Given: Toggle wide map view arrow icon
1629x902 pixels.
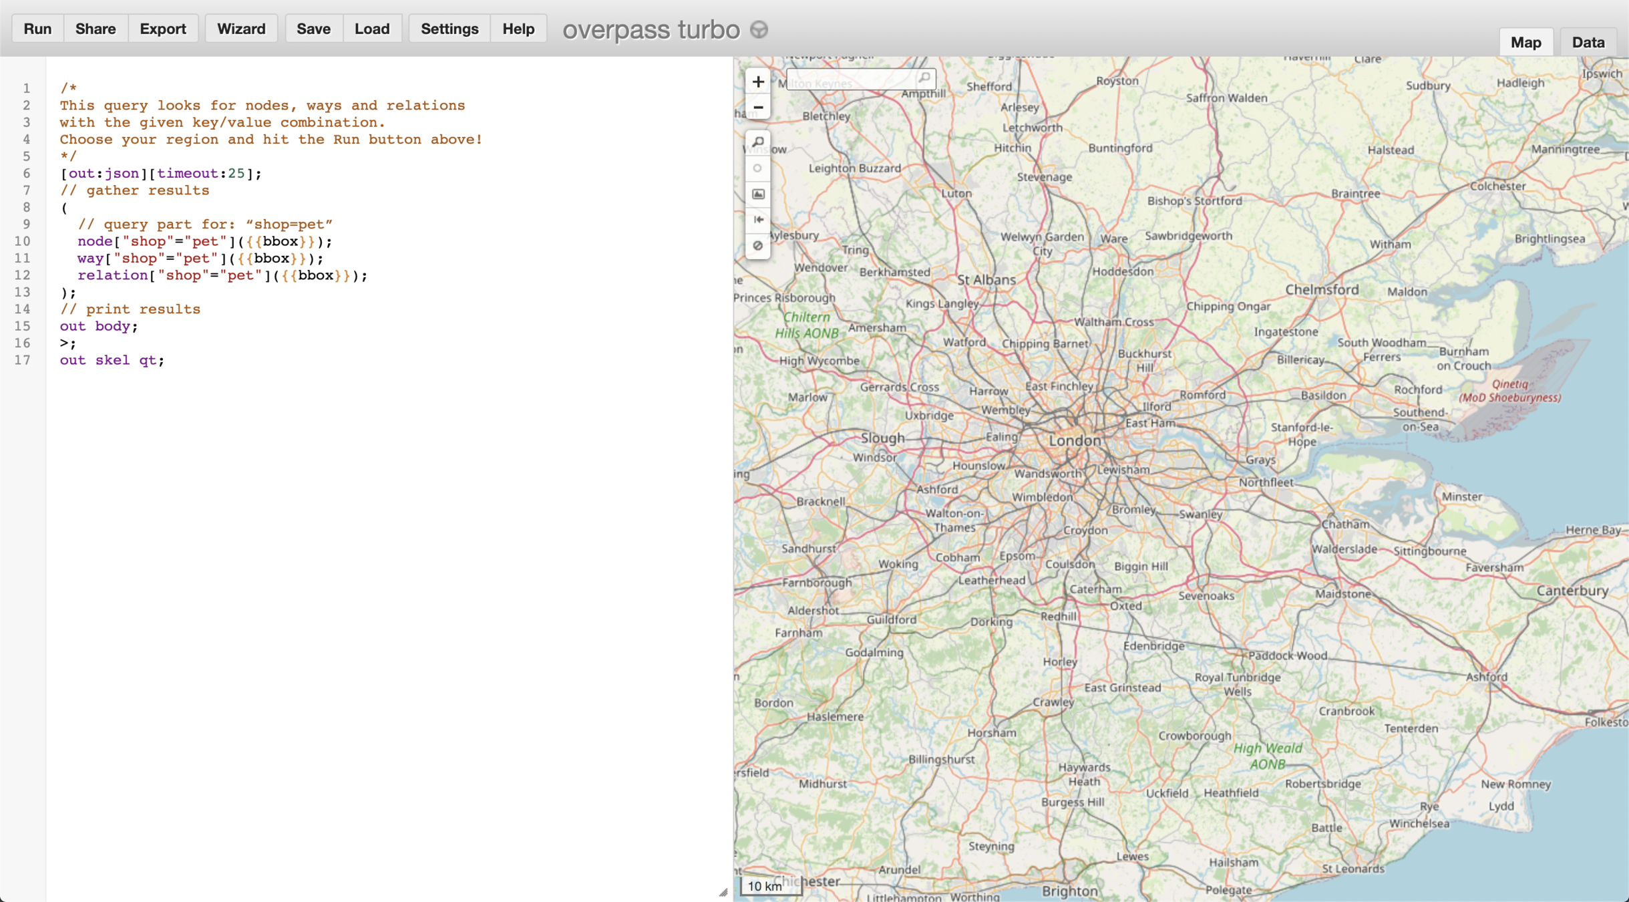Looking at the screenshot, I should 757,220.
